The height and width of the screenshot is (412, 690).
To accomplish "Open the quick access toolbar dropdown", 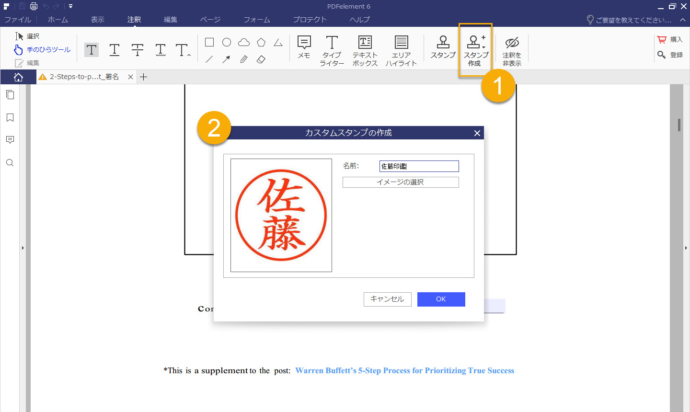I will click(70, 6).
